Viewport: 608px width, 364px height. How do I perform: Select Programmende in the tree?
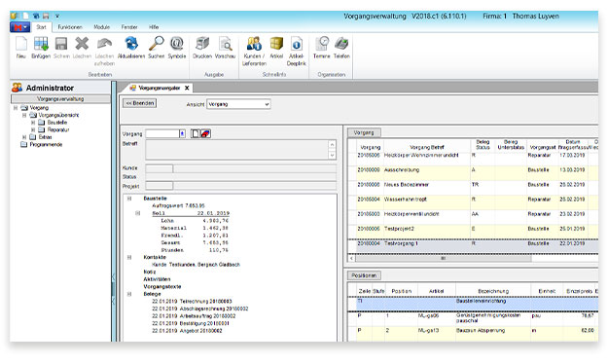click(x=46, y=145)
